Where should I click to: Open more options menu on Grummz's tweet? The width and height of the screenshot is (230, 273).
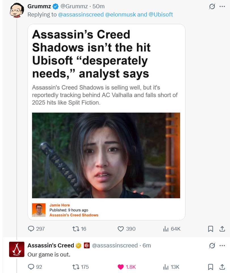[x=222, y=7]
